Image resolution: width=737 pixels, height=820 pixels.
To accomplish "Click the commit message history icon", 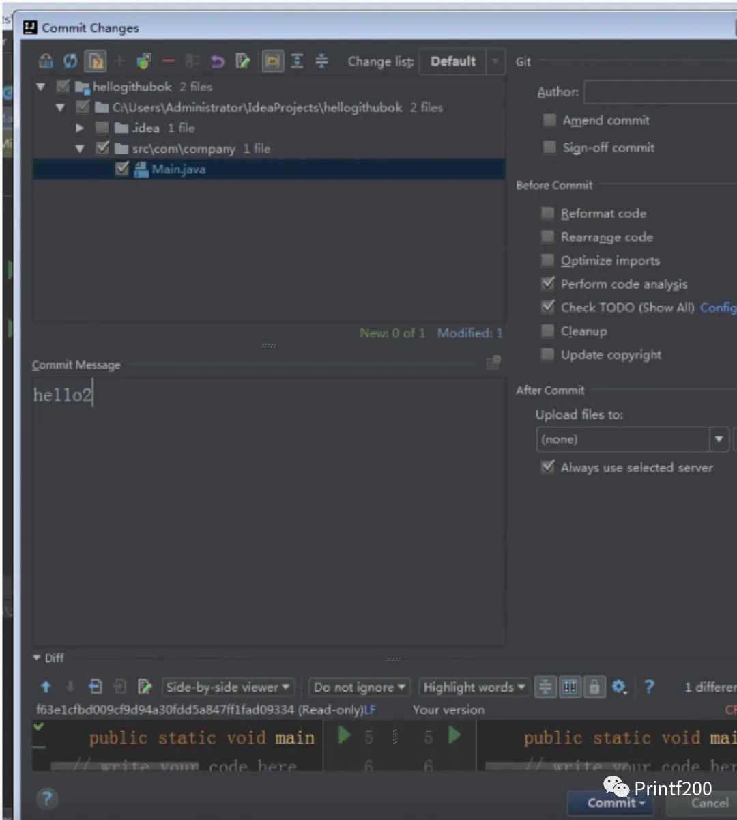I will [x=493, y=363].
